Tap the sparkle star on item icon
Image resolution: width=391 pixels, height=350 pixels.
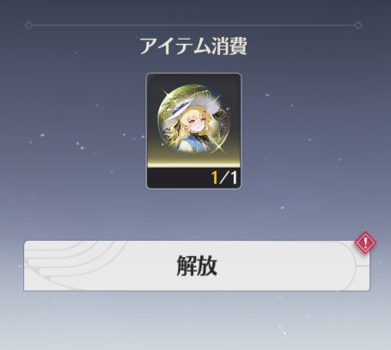click(219, 146)
